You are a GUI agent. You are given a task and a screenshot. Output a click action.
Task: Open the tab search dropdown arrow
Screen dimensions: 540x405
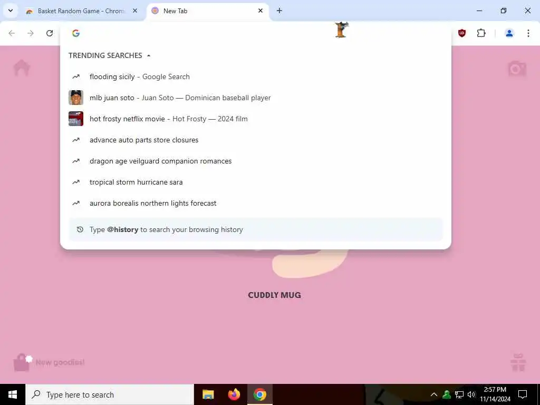point(11,11)
